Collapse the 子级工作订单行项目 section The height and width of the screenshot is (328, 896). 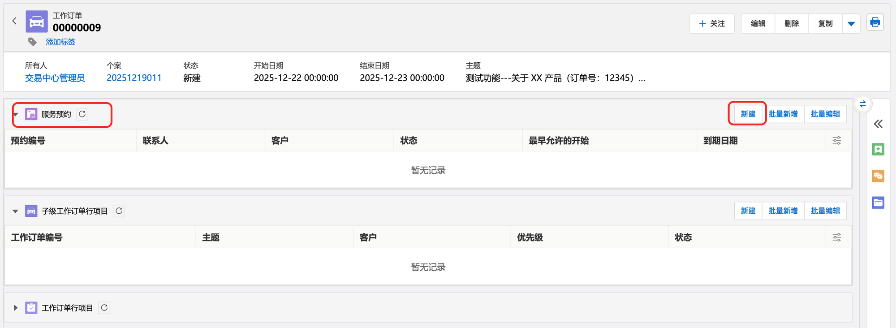[x=16, y=211]
